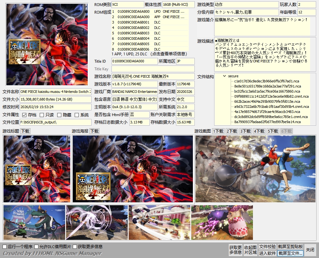
Task: Select ROM row 010089C00DA6B001 DLC
Action: [150, 22]
